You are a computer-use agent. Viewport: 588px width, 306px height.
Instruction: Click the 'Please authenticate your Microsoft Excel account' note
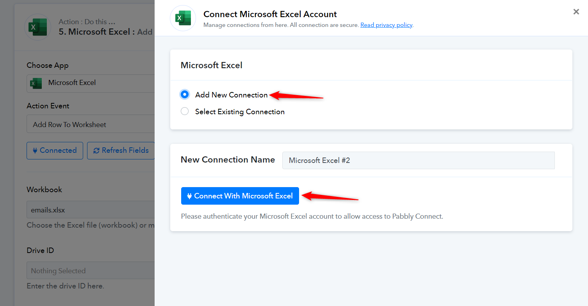(312, 216)
